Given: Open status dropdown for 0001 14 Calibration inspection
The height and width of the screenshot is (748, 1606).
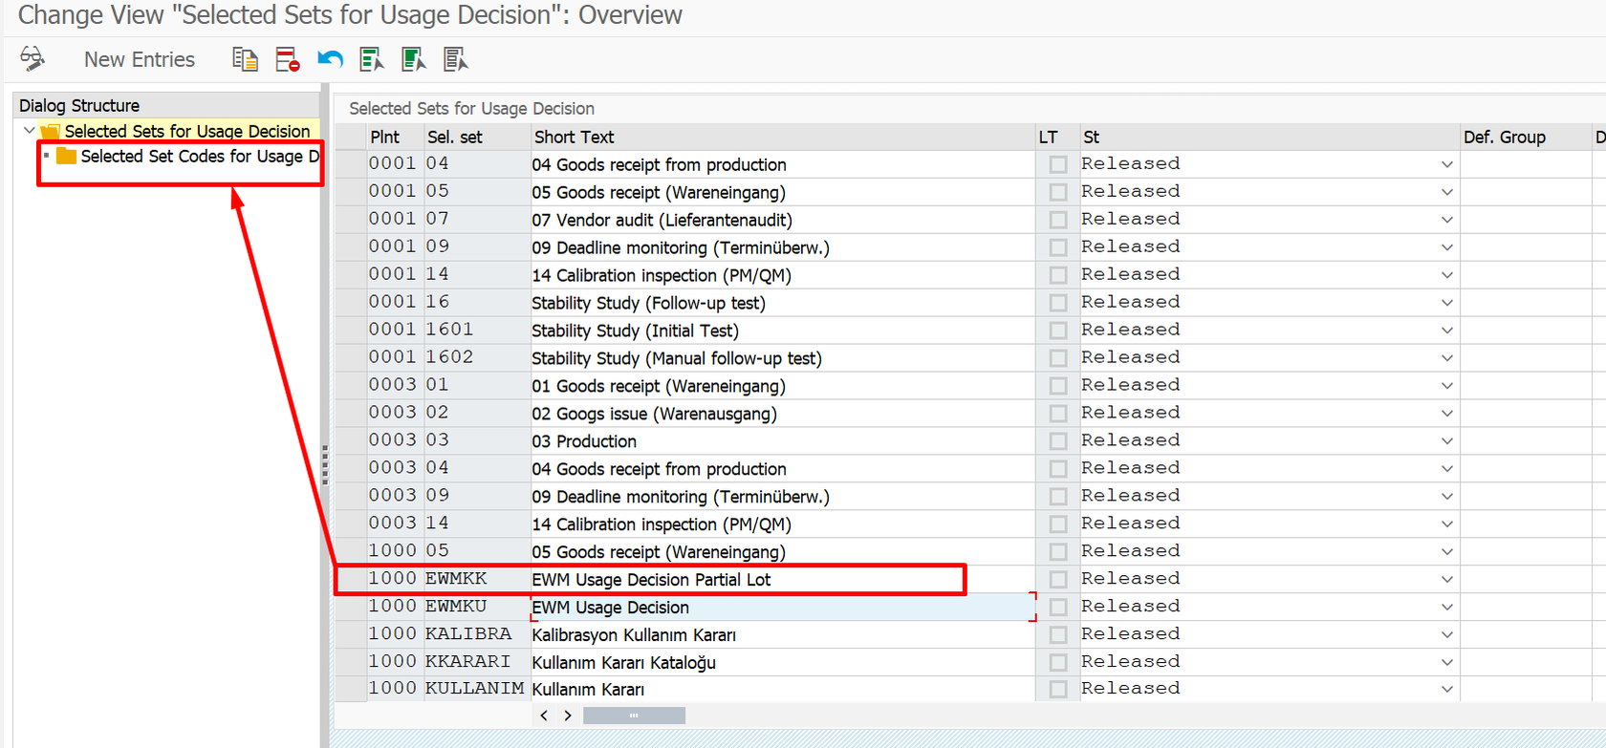Looking at the screenshot, I should coord(1447,275).
